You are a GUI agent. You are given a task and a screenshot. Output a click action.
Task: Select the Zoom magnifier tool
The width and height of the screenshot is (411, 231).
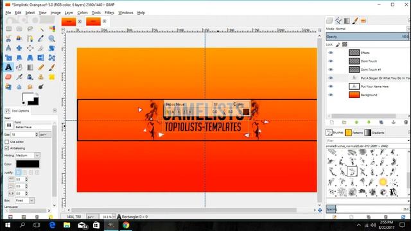pyautogui.click(x=51, y=38)
